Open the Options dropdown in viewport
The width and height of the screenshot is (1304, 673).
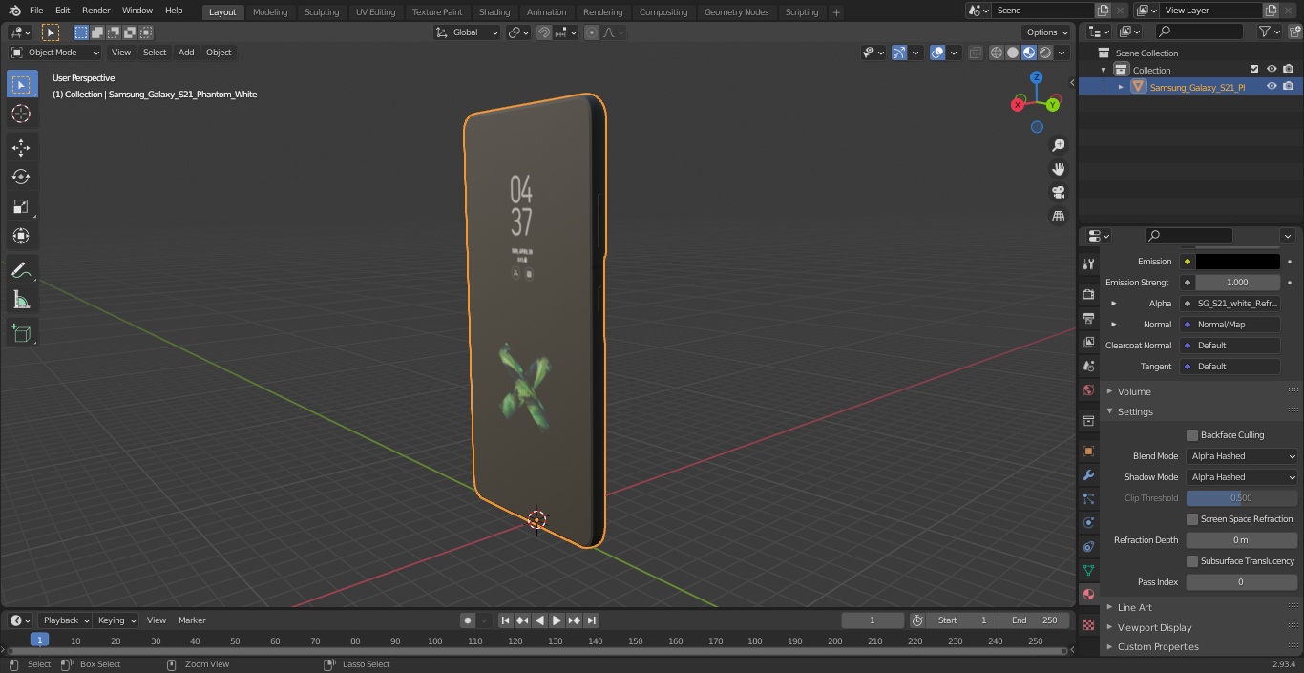pyautogui.click(x=1047, y=32)
